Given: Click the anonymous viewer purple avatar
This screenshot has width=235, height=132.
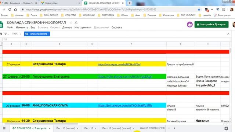Looking at the screenshot, I should click(190, 25).
